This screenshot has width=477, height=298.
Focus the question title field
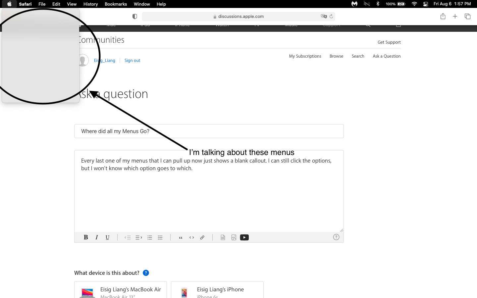tap(209, 131)
